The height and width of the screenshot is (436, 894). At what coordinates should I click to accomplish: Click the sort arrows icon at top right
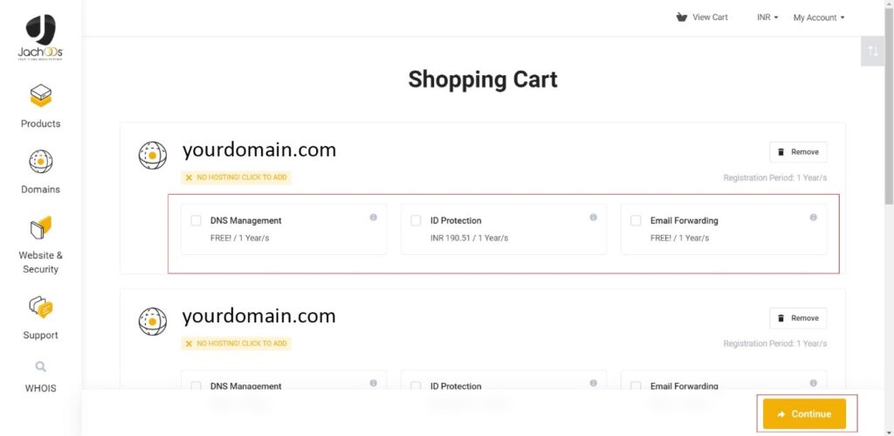873,51
